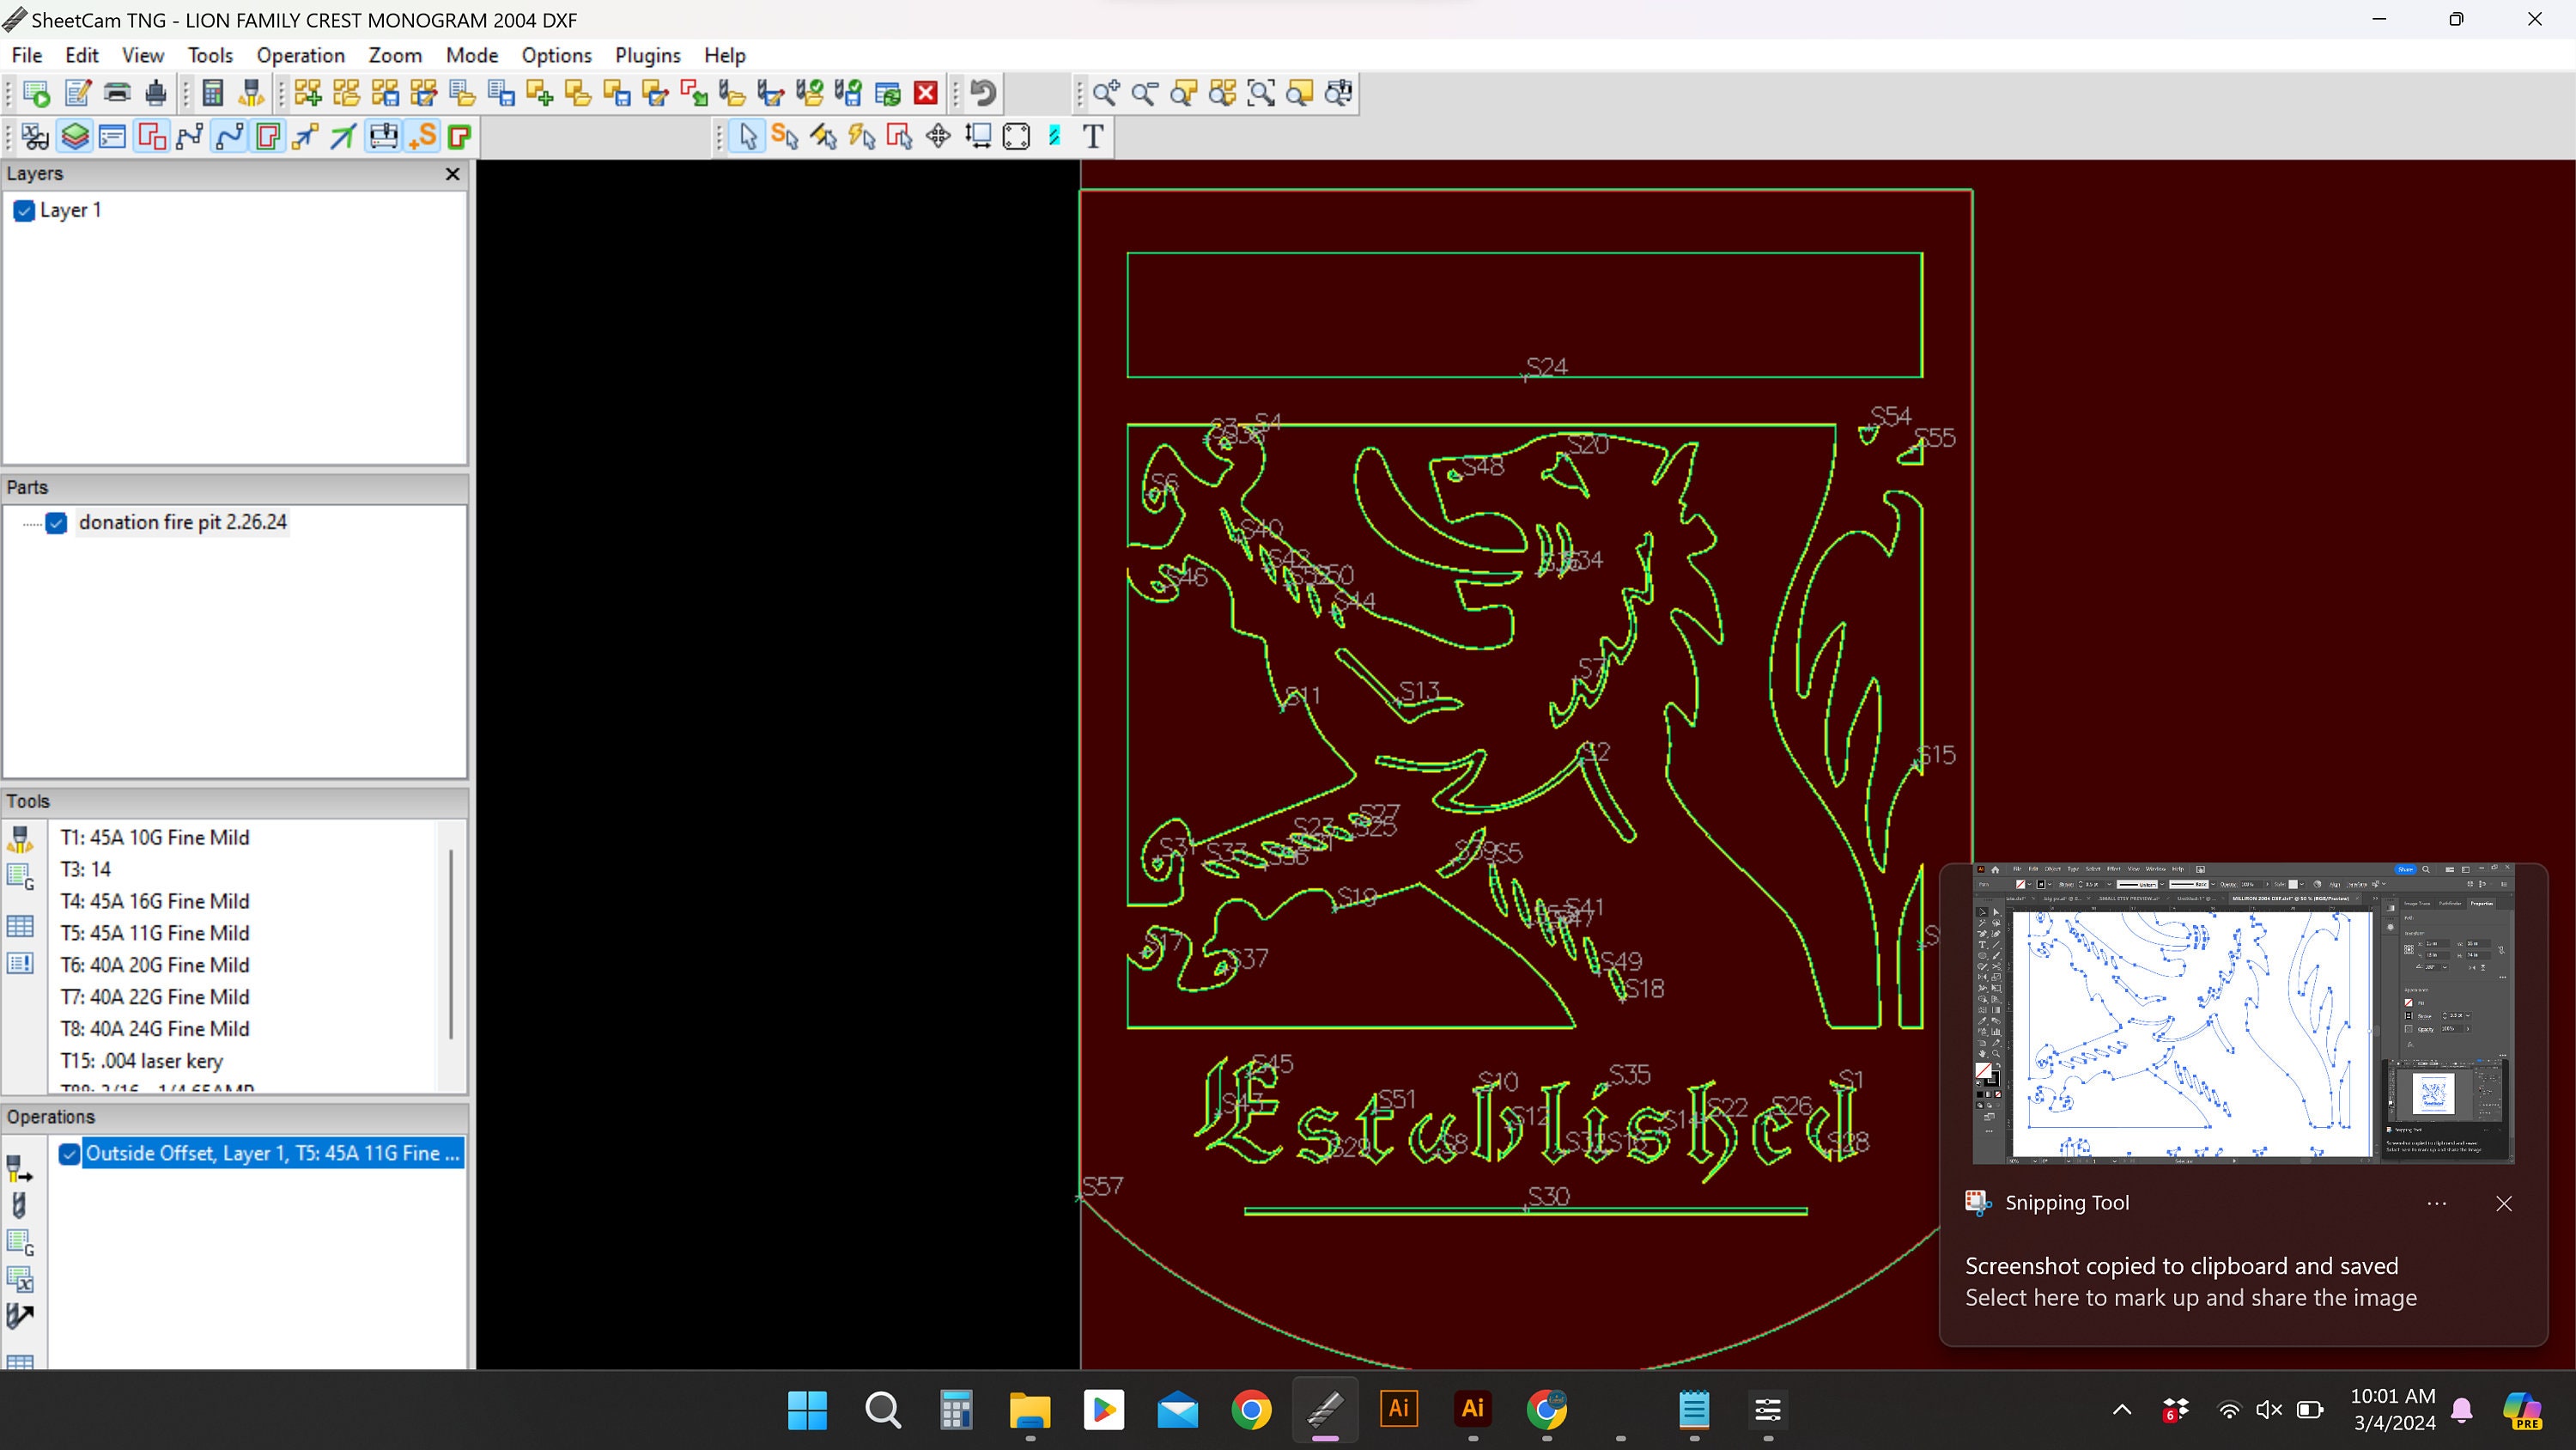This screenshot has height=1450, width=2576.
Task: Click the zoom-in magnifier tool
Action: click(x=1105, y=93)
